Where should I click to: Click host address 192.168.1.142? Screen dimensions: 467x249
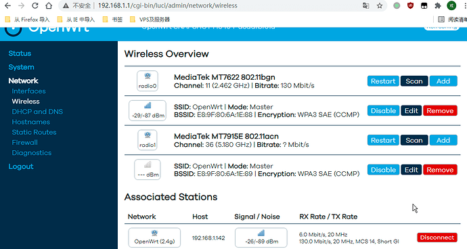pyautogui.click(x=208, y=238)
